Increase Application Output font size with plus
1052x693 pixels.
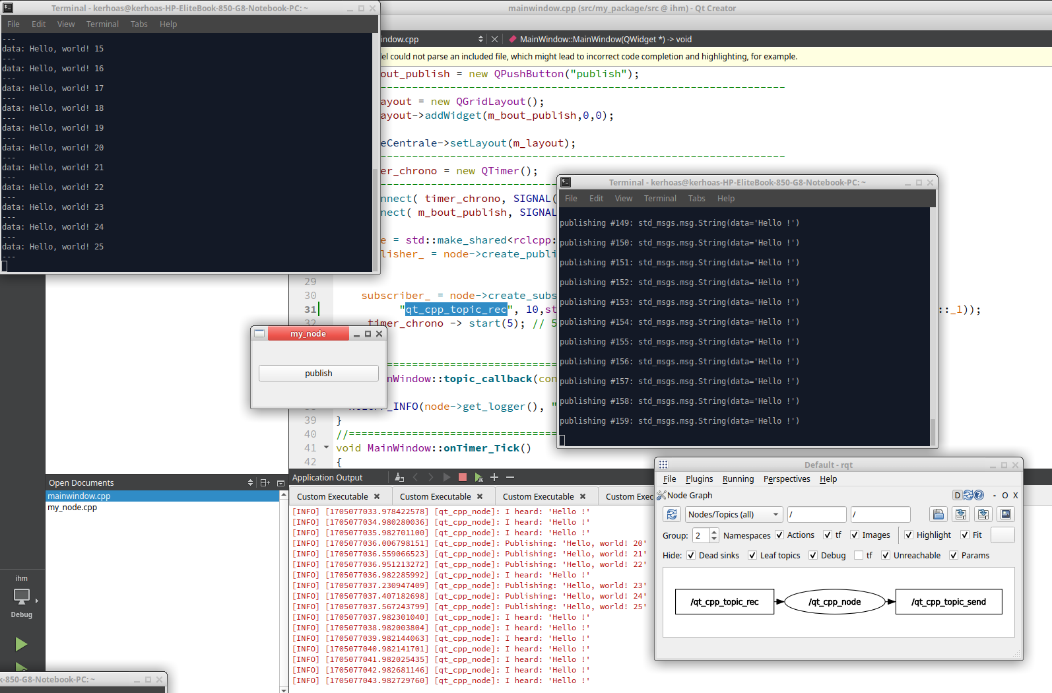click(494, 477)
